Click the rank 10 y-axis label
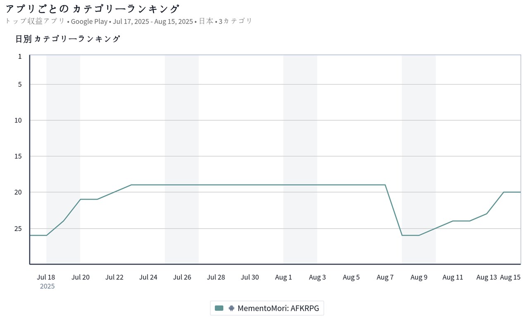Viewport: 529px width, 317px height. point(18,120)
